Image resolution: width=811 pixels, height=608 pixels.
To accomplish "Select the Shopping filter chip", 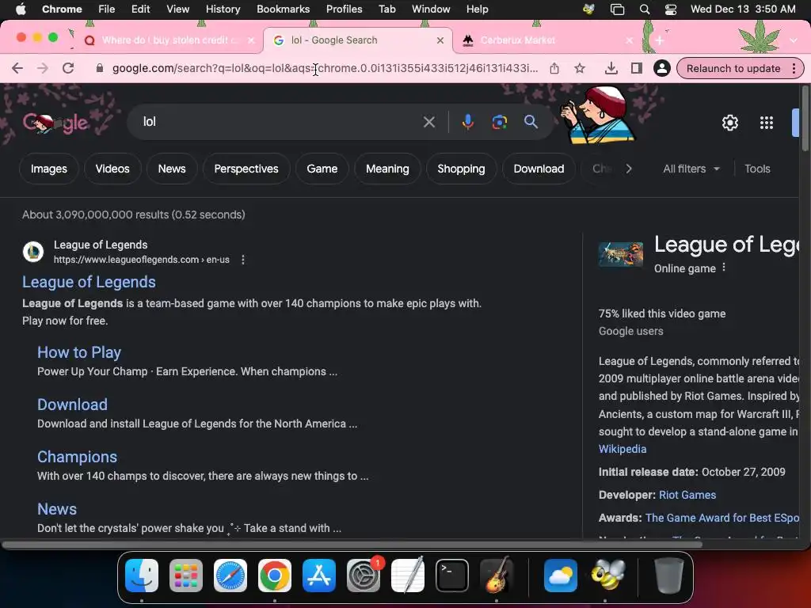I will tap(462, 169).
